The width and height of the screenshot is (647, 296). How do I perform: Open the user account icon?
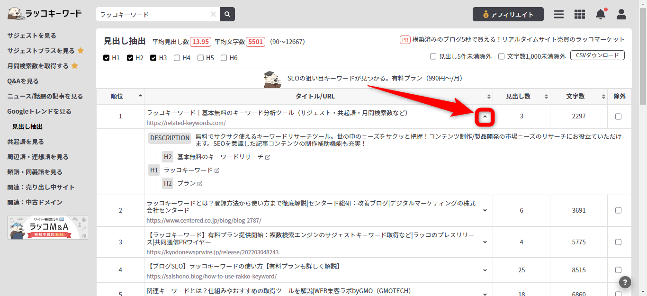[621, 14]
